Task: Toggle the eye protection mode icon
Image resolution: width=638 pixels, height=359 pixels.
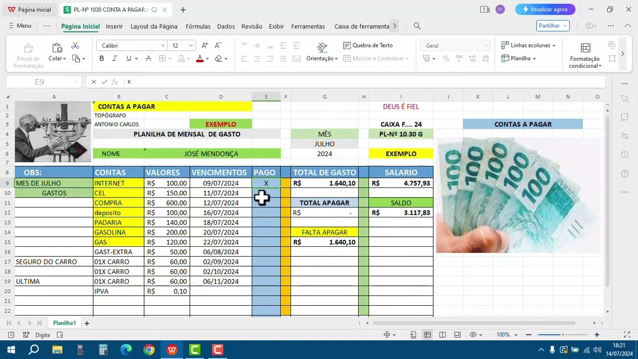Action: coord(473,335)
